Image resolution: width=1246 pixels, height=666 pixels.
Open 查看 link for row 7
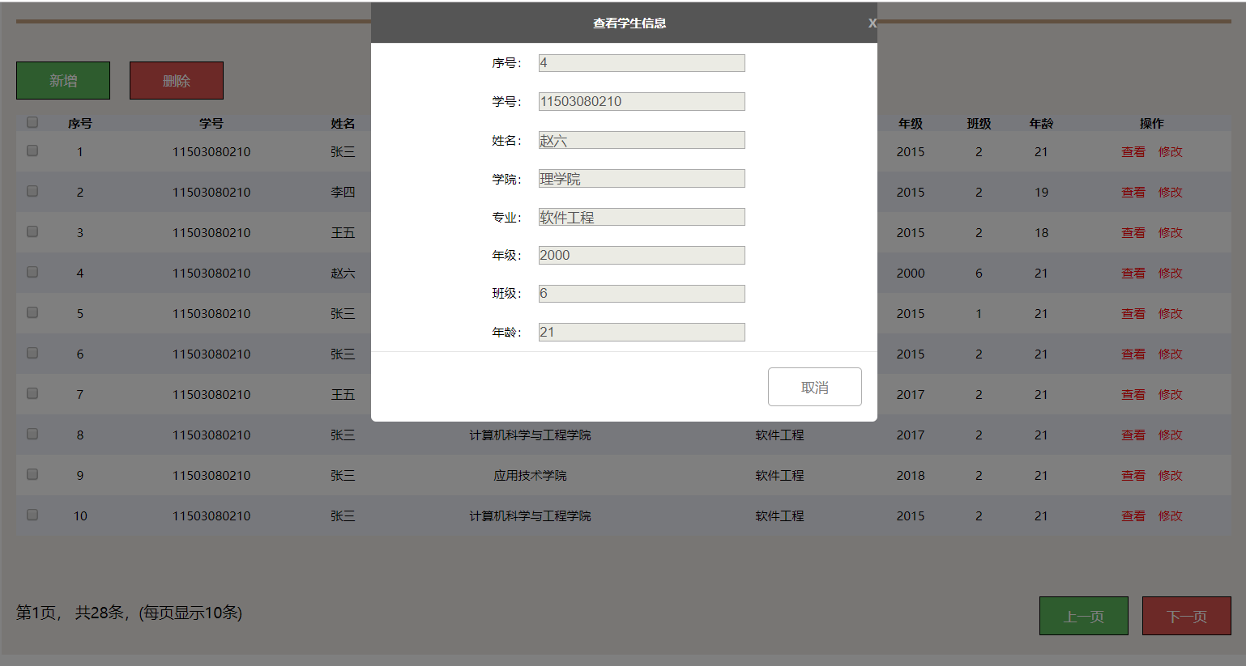pyautogui.click(x=1133, y=395)
